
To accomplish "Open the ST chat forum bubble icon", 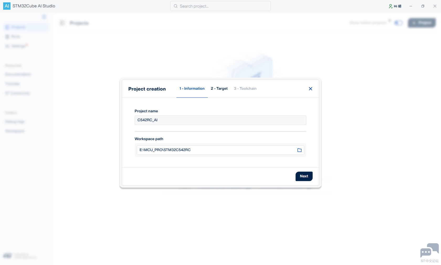I will coord(429,251).
